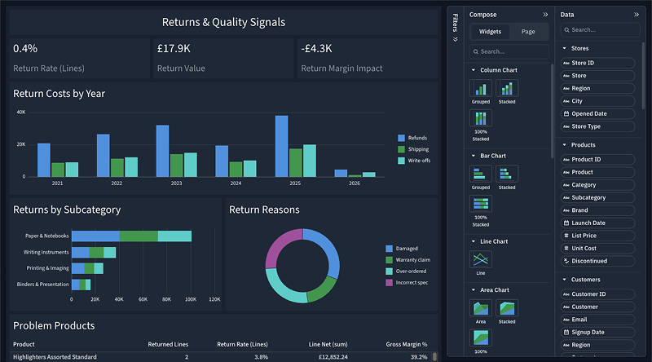The width and height of the screenshot is (652, 362).
Task: Expand the Filters side panel
Action: pyautogui.click(x=455, y=39)
